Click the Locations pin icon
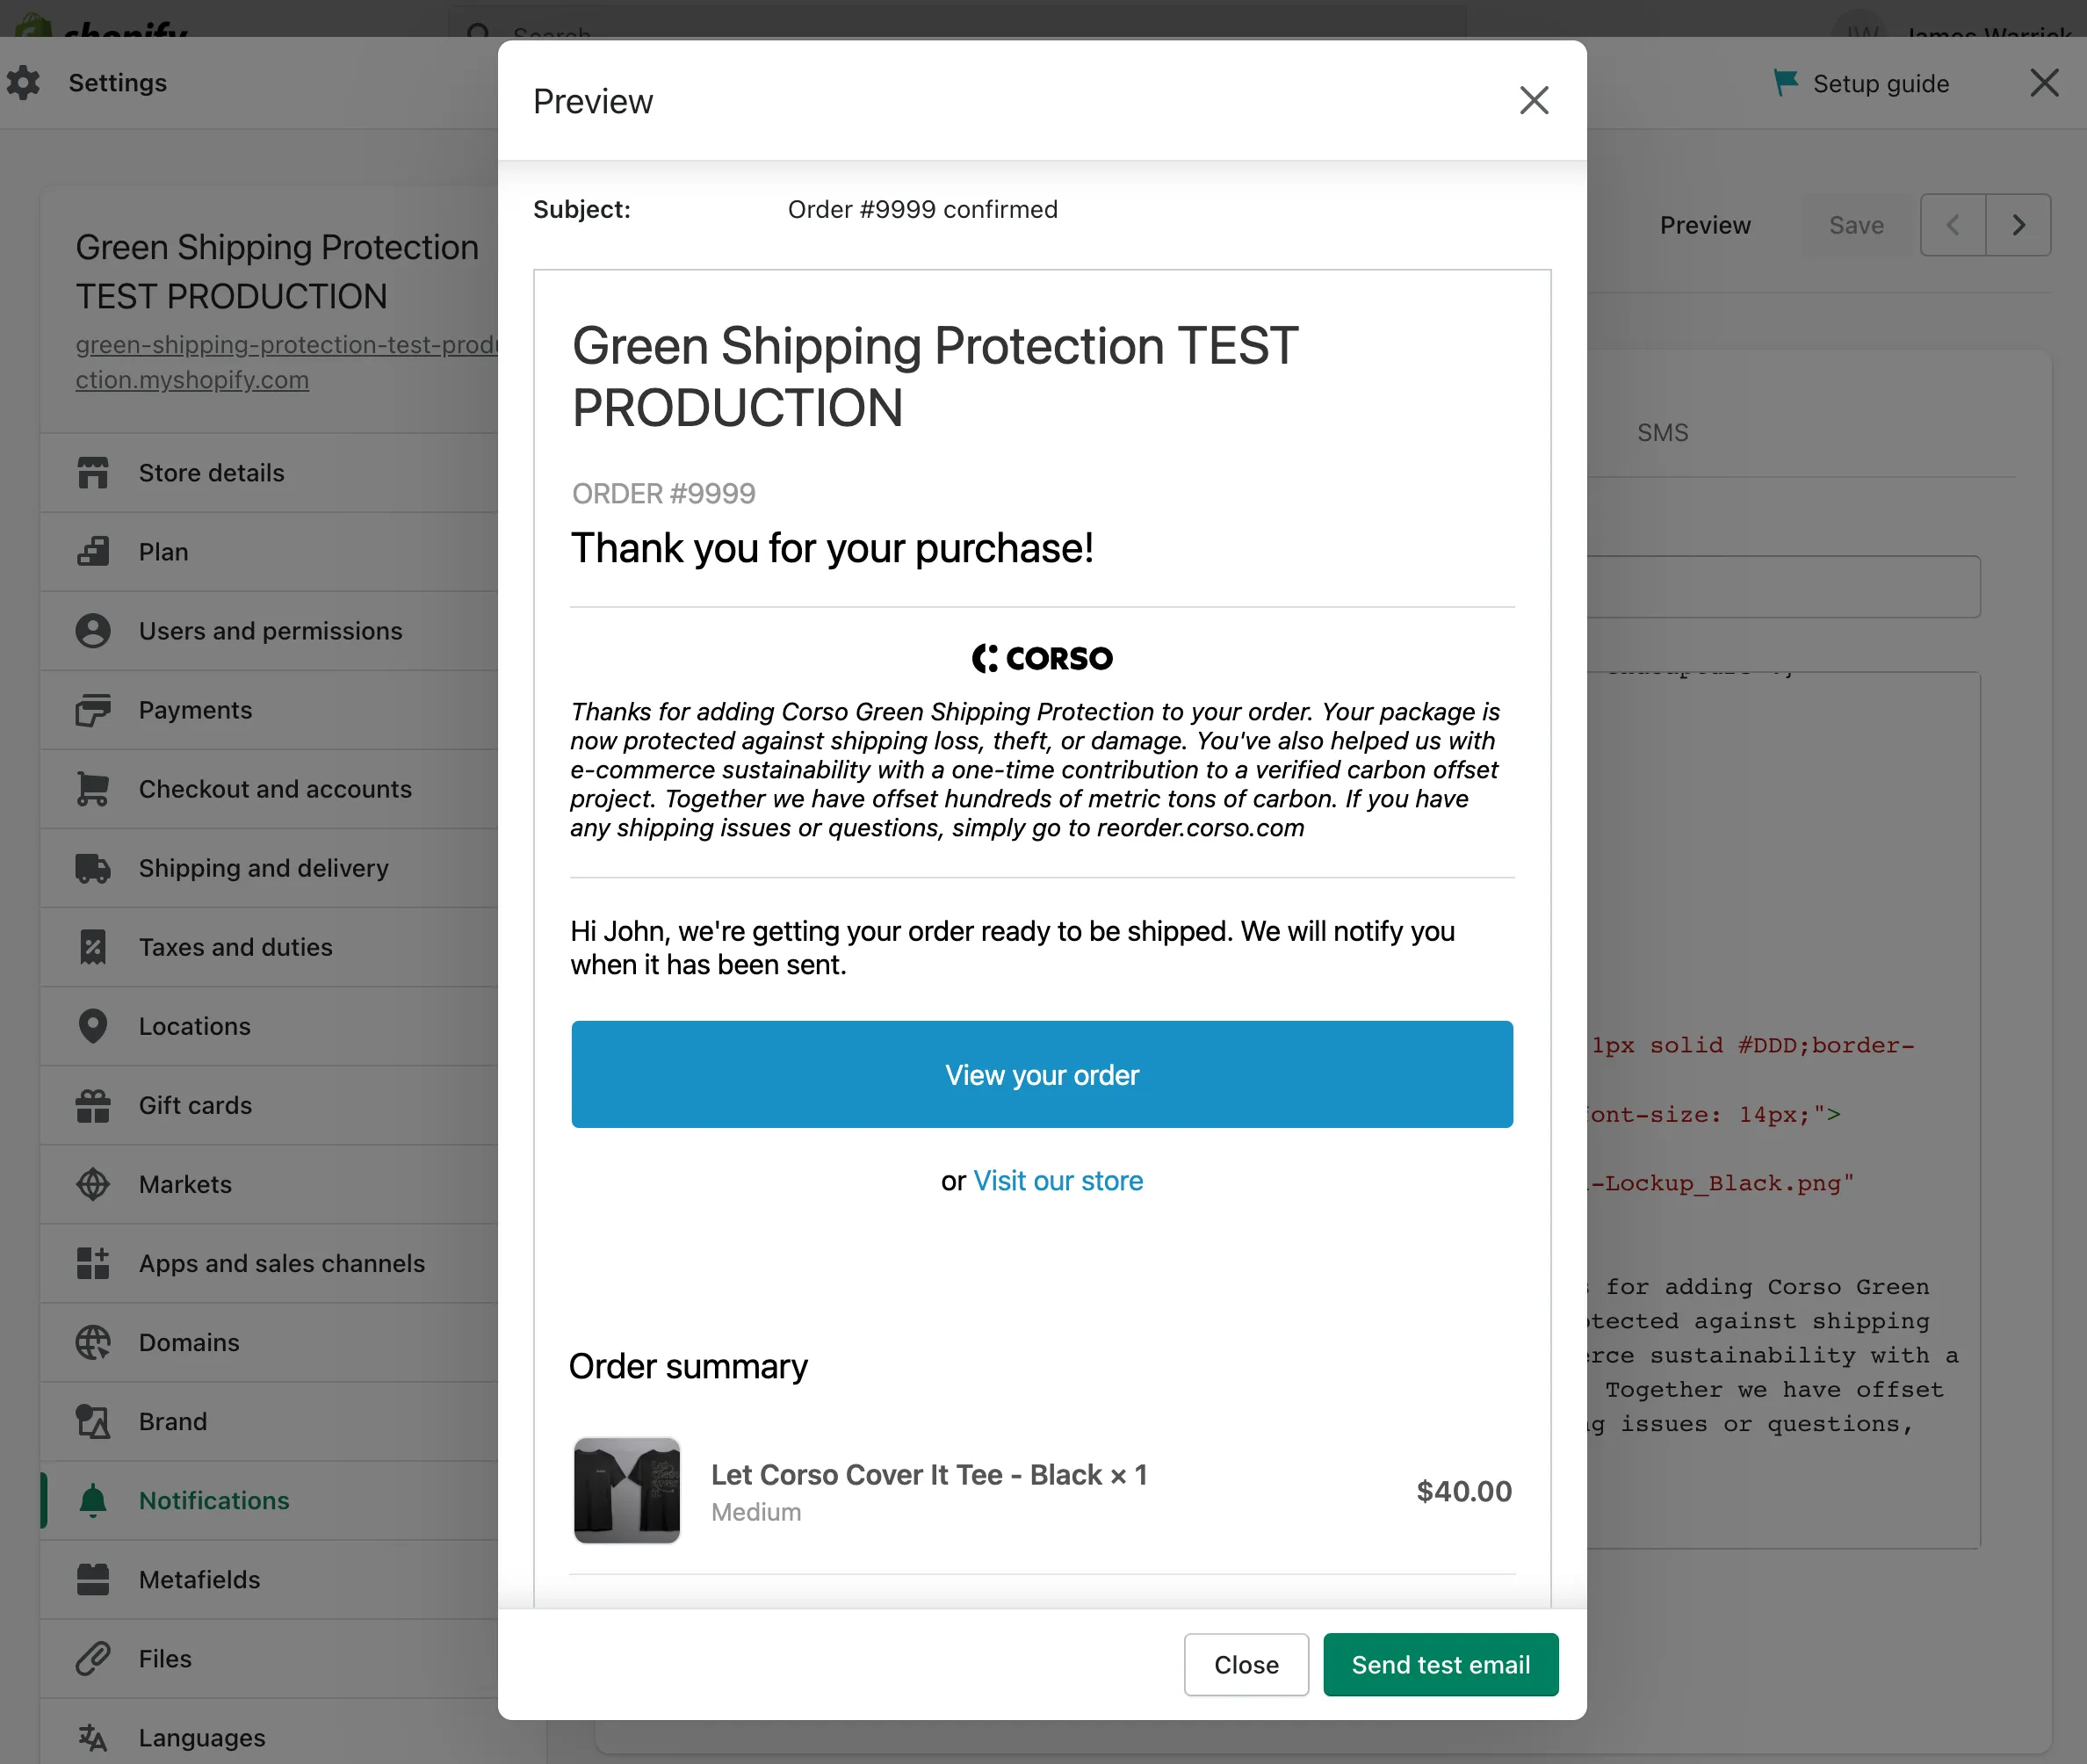The image size is (2087, 1764). pos(93,1026)
